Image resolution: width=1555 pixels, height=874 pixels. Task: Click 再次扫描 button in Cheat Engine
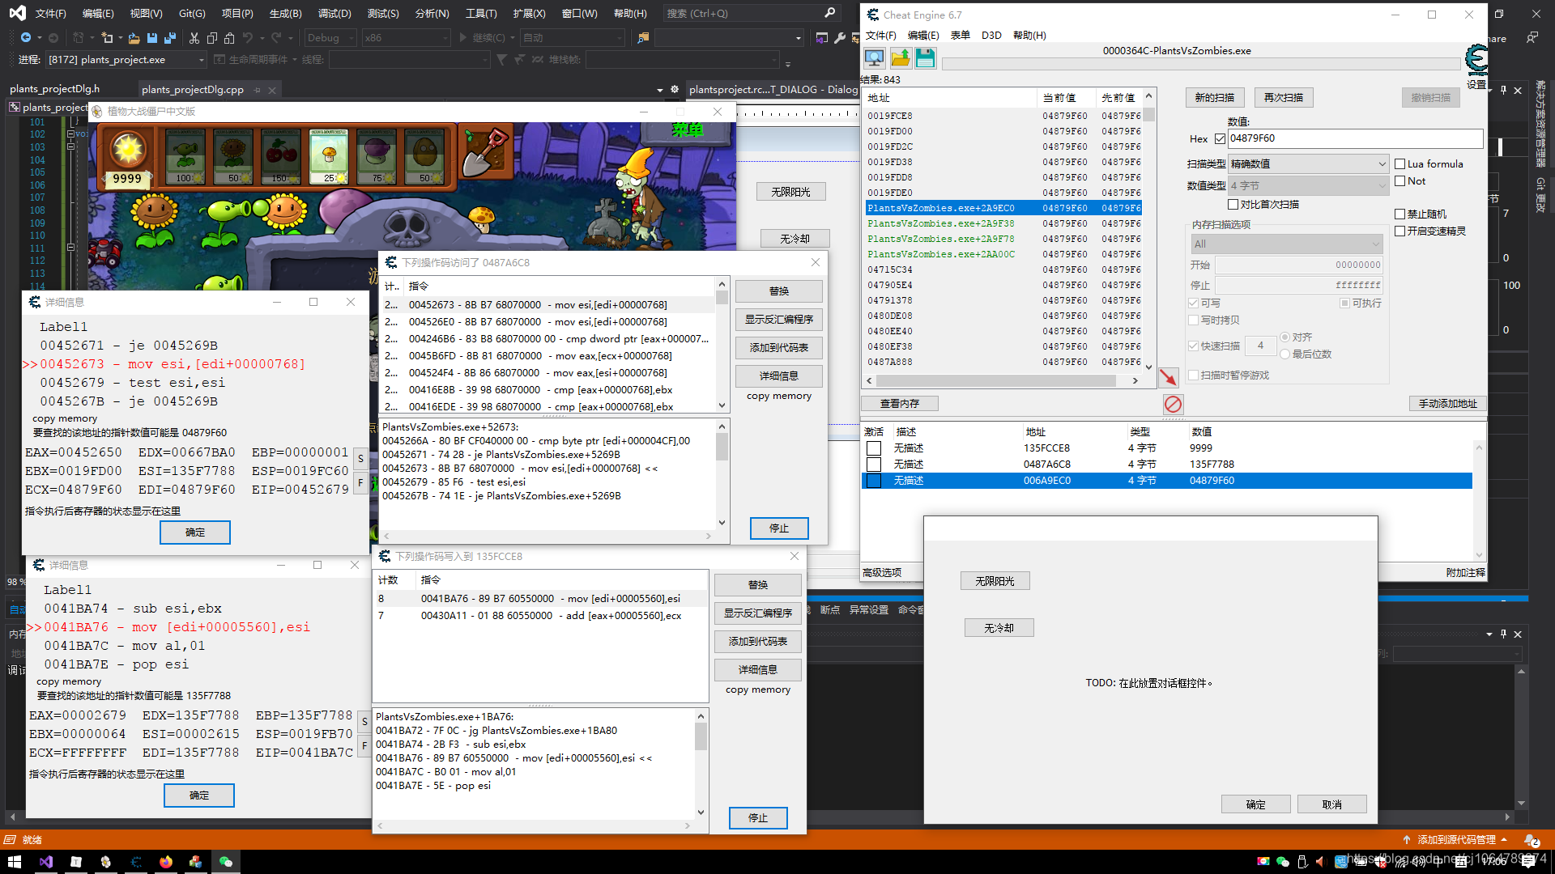[x=1284, y=98]
